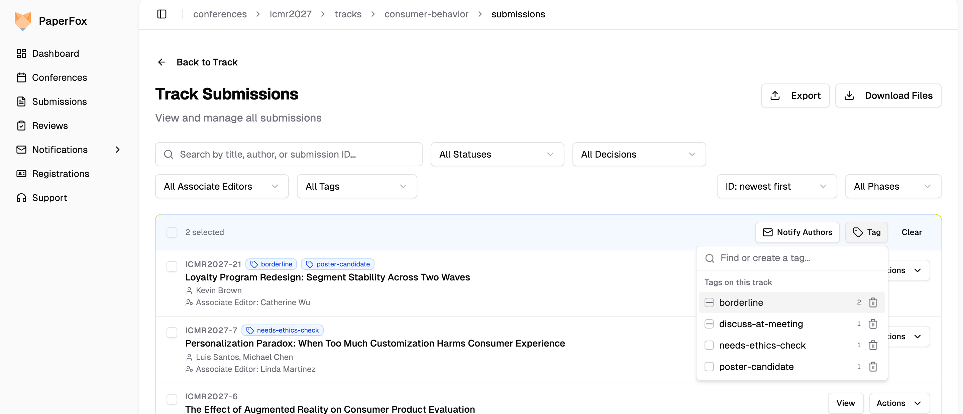Click the consumer-behavior breadcrumb
The width and height of the screenshot is (963, 414).
[x=426, y=14]
